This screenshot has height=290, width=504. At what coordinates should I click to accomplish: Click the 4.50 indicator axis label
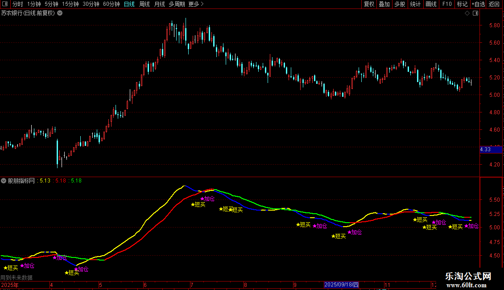[x=494, y=256]
